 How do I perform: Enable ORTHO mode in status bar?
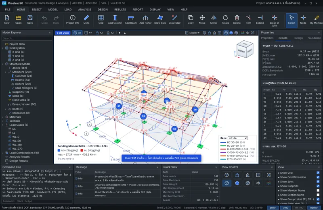pyautogui.click(x=299, y=208)
